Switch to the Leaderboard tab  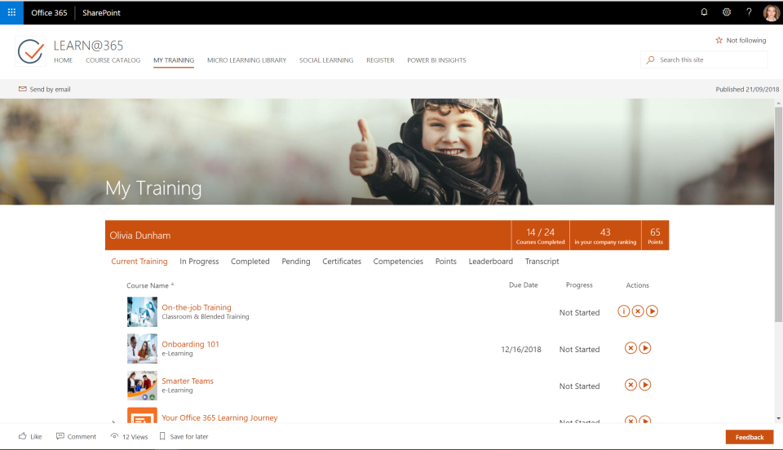[x=490, y=262]
